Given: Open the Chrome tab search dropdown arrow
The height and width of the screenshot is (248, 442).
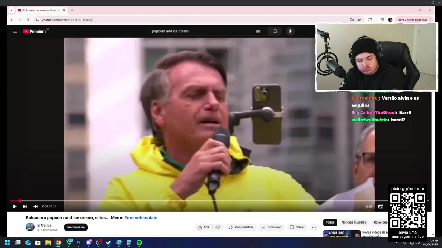Looking at the screenshot, I should [x=11, y=10].
